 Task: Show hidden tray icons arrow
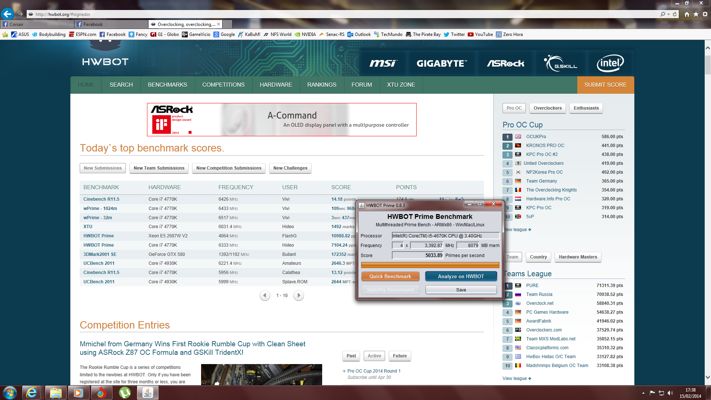click(643, 393)
